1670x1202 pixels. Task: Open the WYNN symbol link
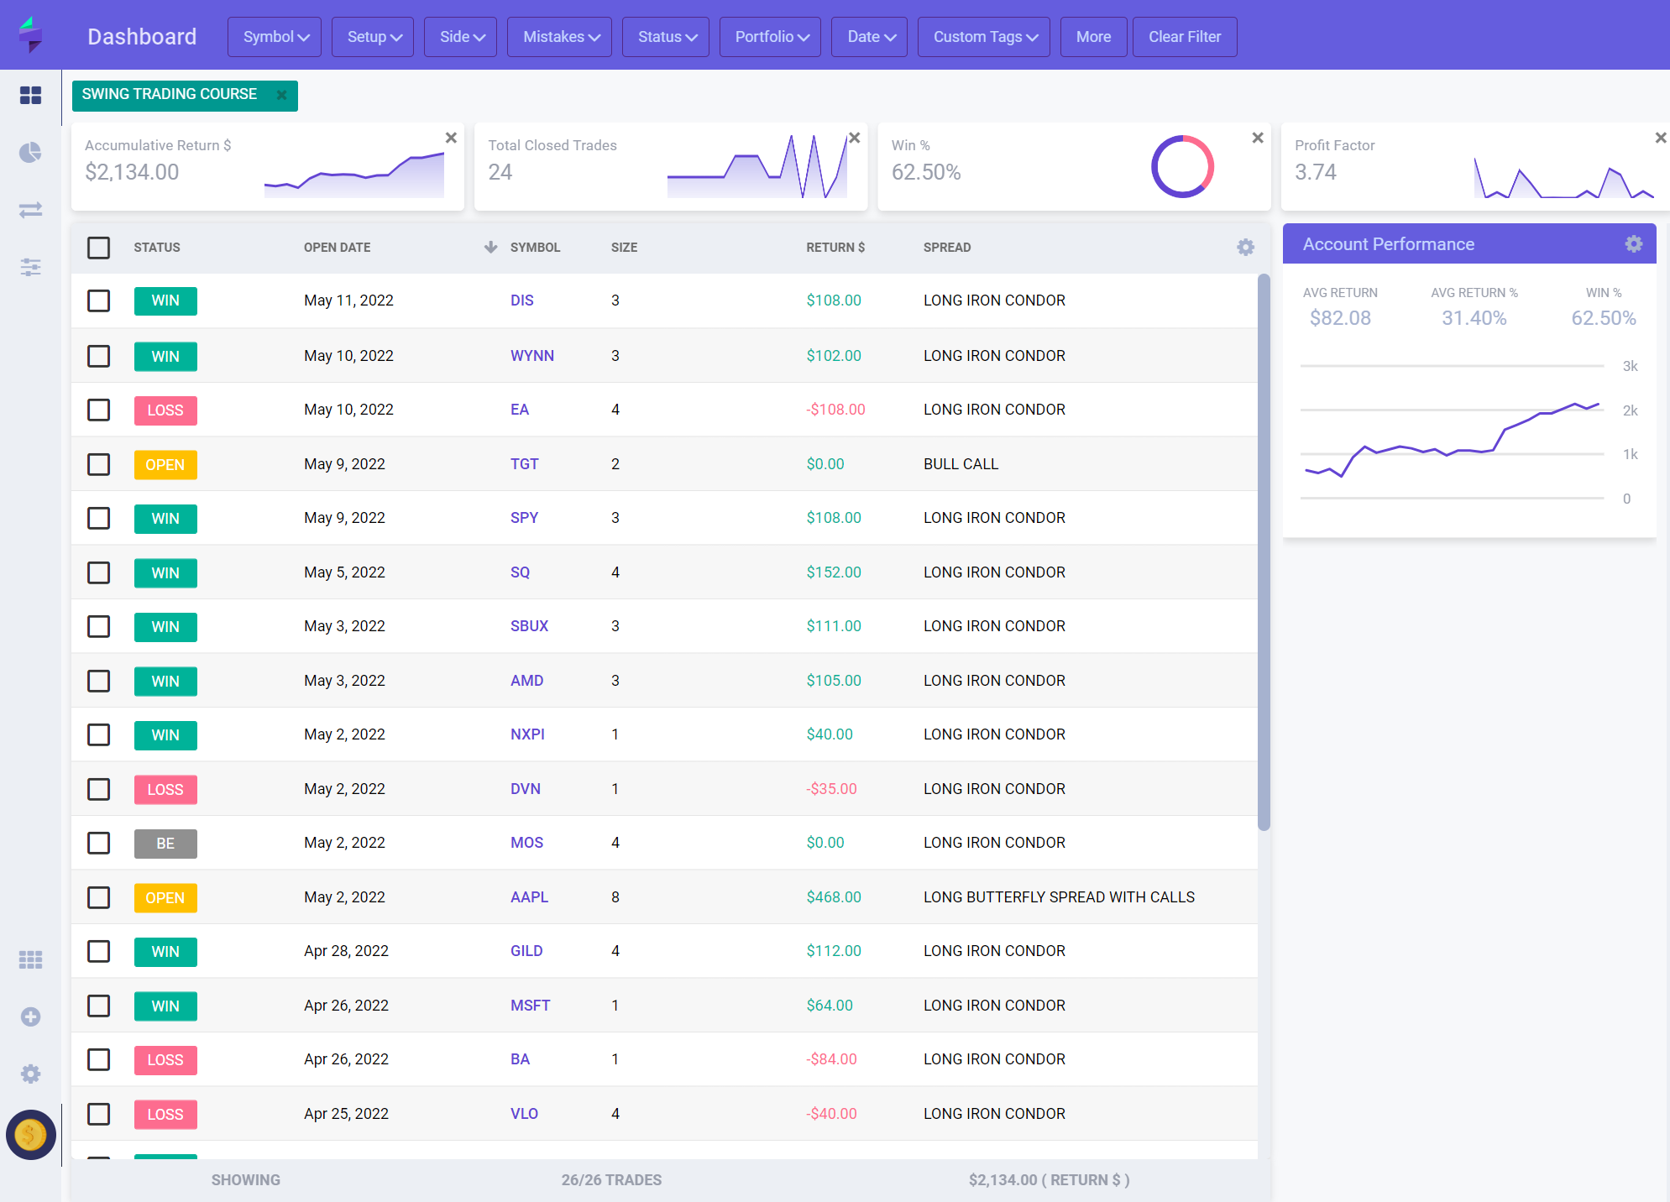[532, 356]
